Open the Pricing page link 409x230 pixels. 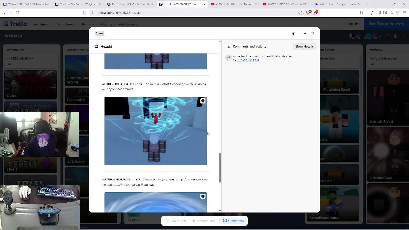click(x=106, y=24)
